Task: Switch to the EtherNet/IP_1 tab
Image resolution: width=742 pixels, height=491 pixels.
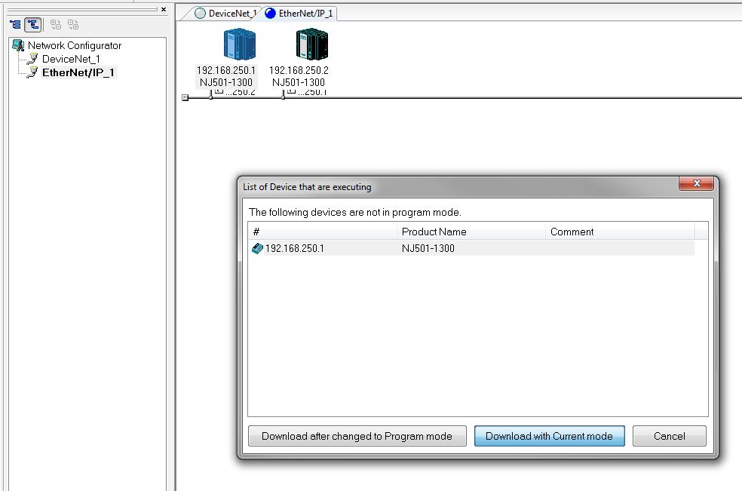Action: click(x=305, y=13)
